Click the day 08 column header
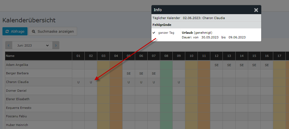This screenshot has height=129, width=289. click(166, 56)
